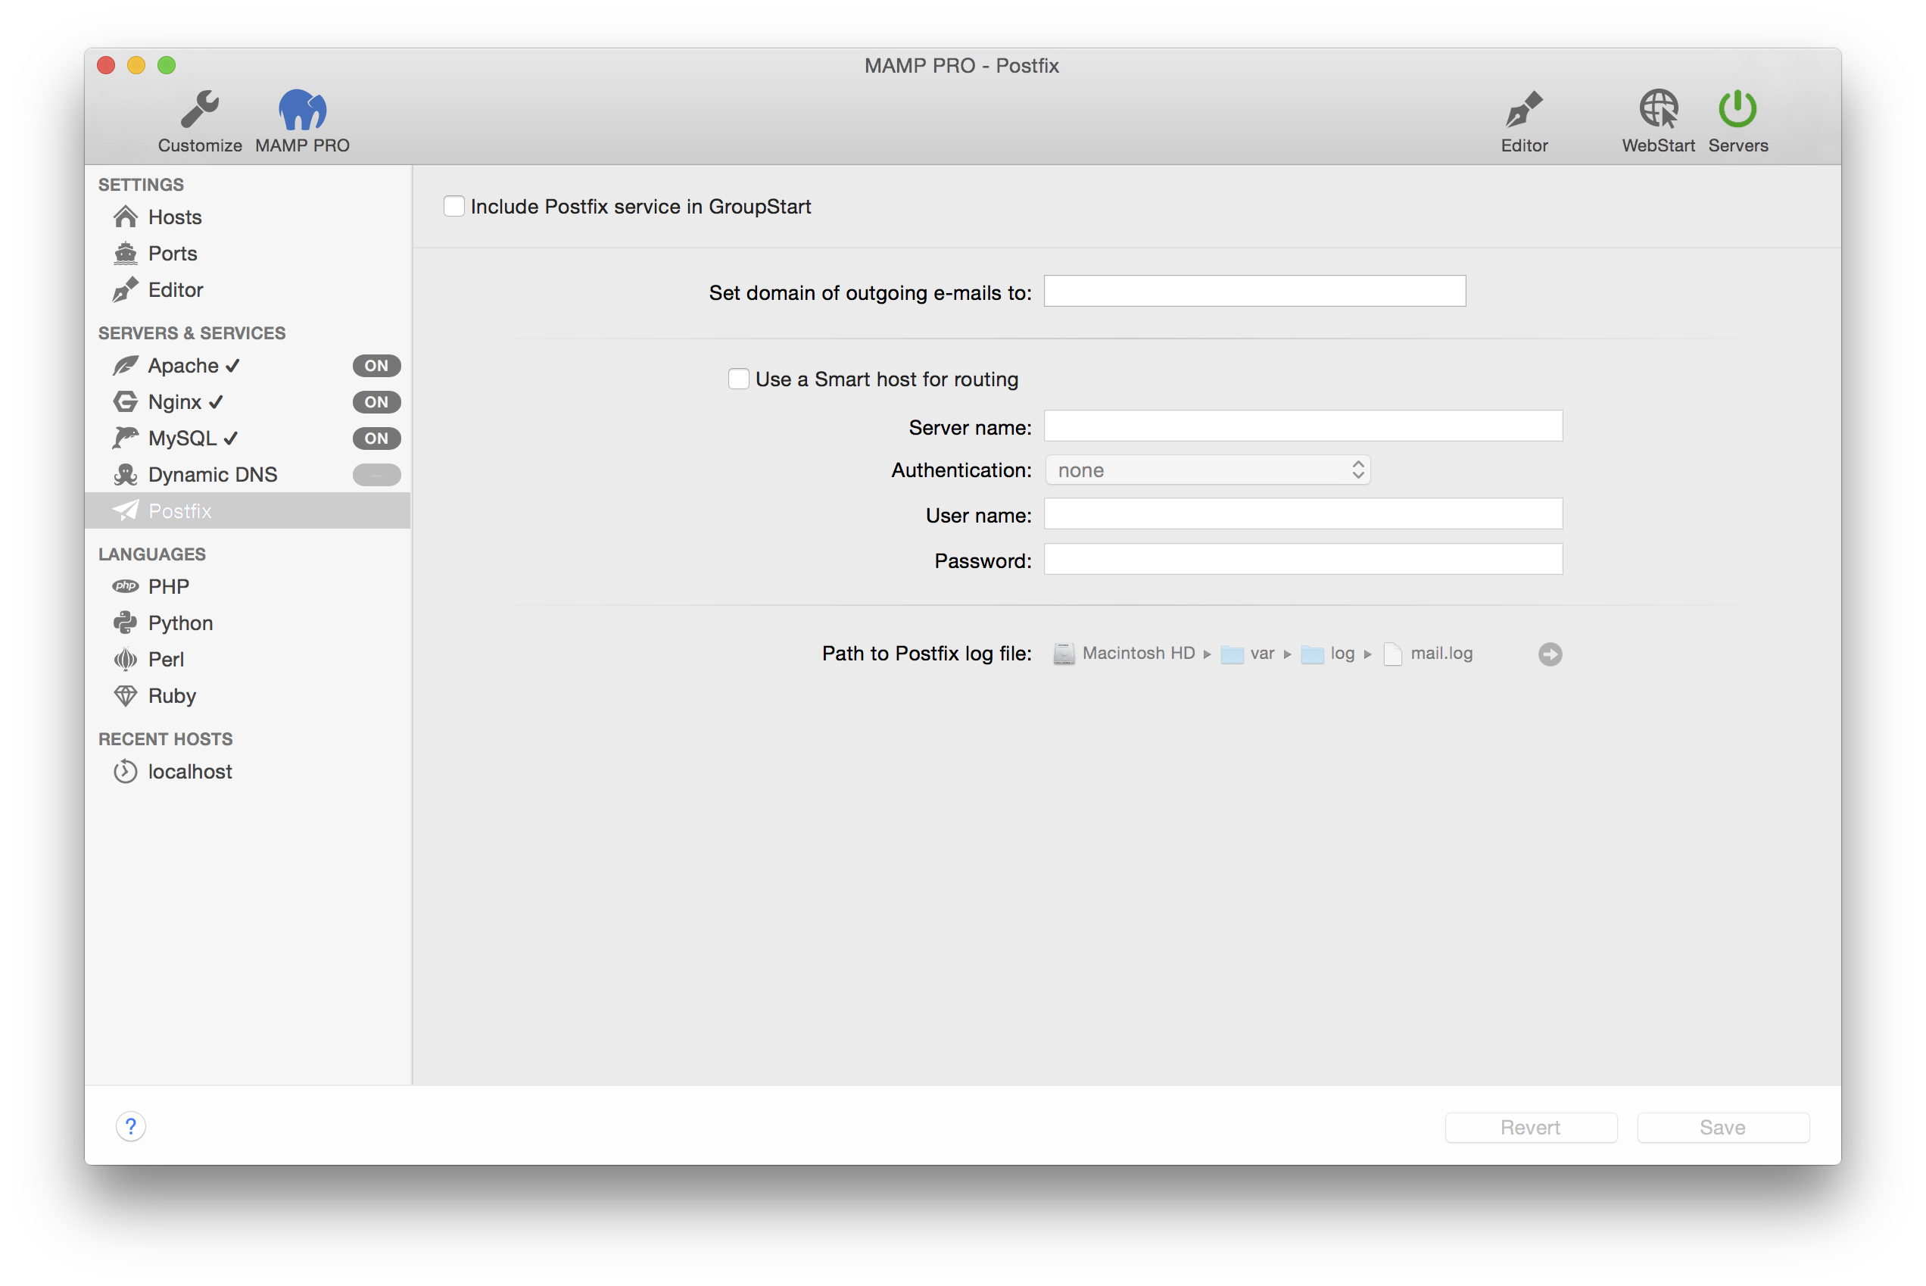Screen dimensions: 1926x1286
Task: Open PHP language settings
Action: (248, 586)
